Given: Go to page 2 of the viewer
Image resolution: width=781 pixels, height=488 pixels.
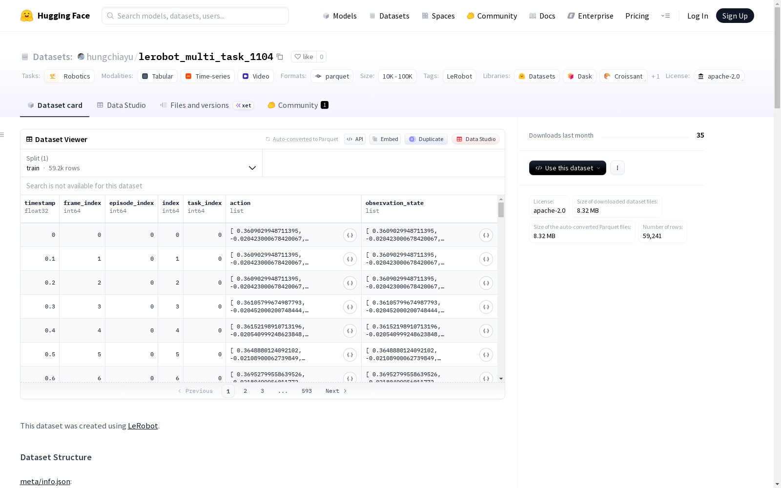Looking at the screenshot, I should 245,391.
